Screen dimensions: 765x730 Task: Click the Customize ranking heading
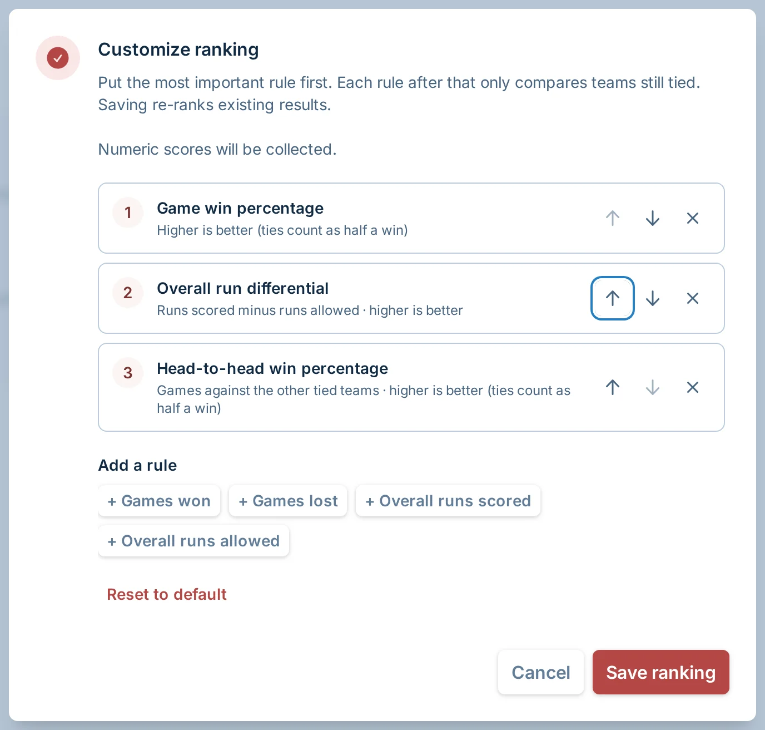[178, 50]
